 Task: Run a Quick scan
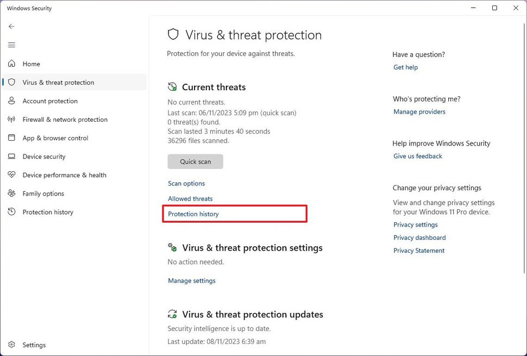(195, 161)
